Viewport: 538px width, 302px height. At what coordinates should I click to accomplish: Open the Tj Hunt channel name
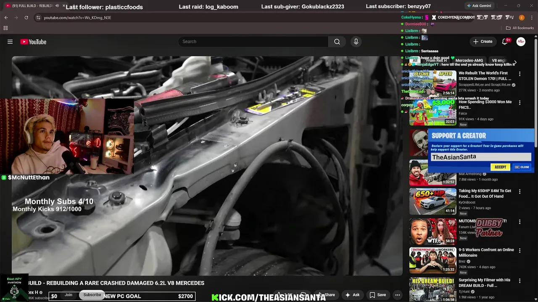pyautogui.click(x=464, y=292)
